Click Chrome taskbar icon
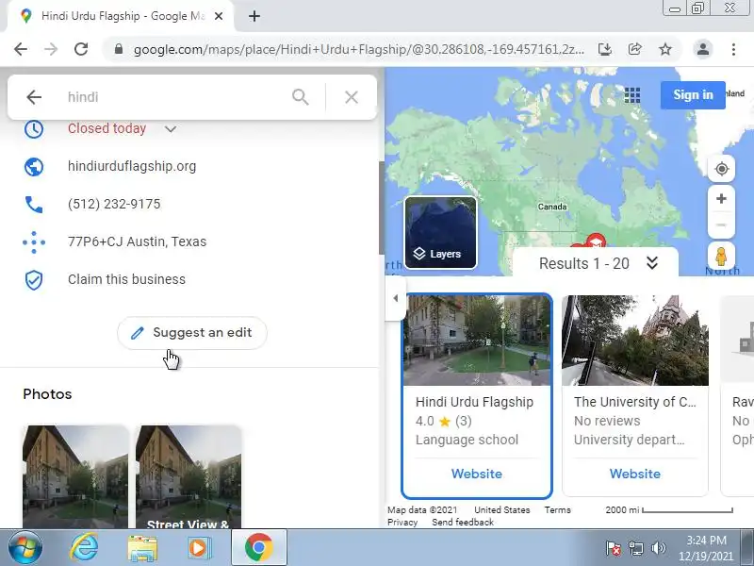This screenshot has height=566, width=754. [258, 548]
